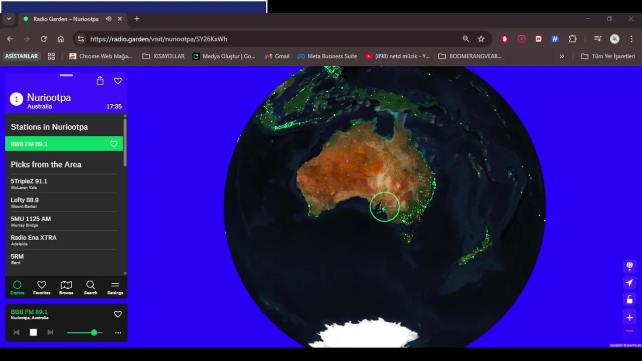The width and height of the screenshot is (642, 361).
Task: Expand the tab search dropdown
Action: [x=9, y=19]
